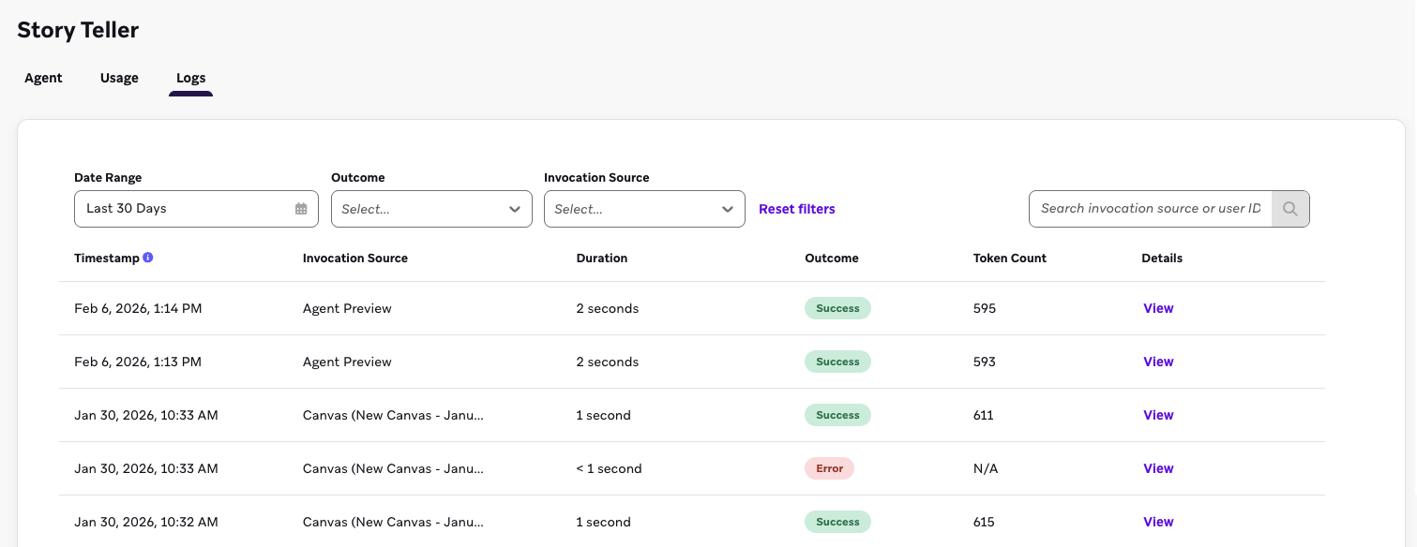This screenshot has height=547, width=1417.
Task: Click the calendar icon in Date Range
Action: [x=301, y=209]
